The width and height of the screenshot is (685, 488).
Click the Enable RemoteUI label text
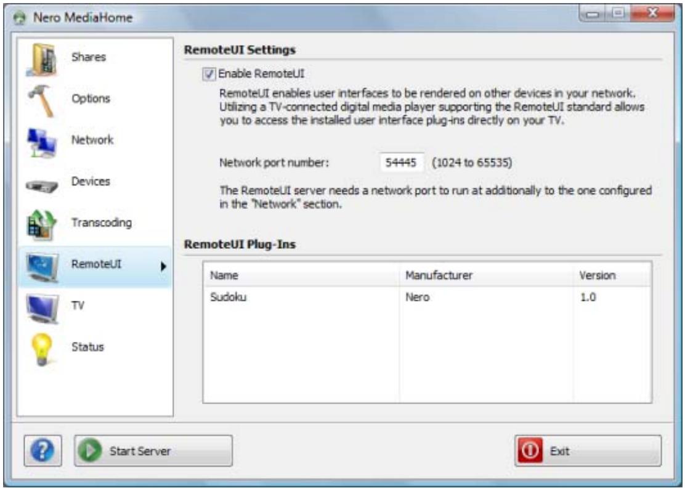(261, 74)
